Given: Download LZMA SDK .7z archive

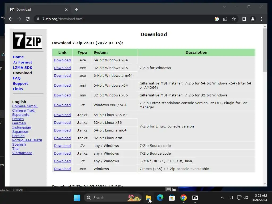Looking at the screenshot, I should (62, 161).
